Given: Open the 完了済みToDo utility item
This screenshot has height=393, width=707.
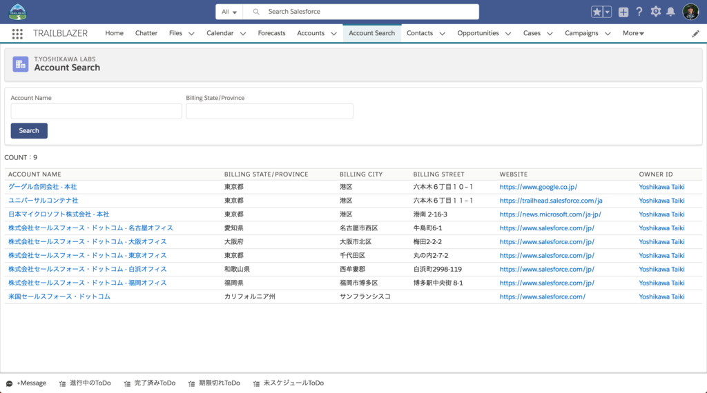Looking at the screenshot, I should tap(150, 383).
